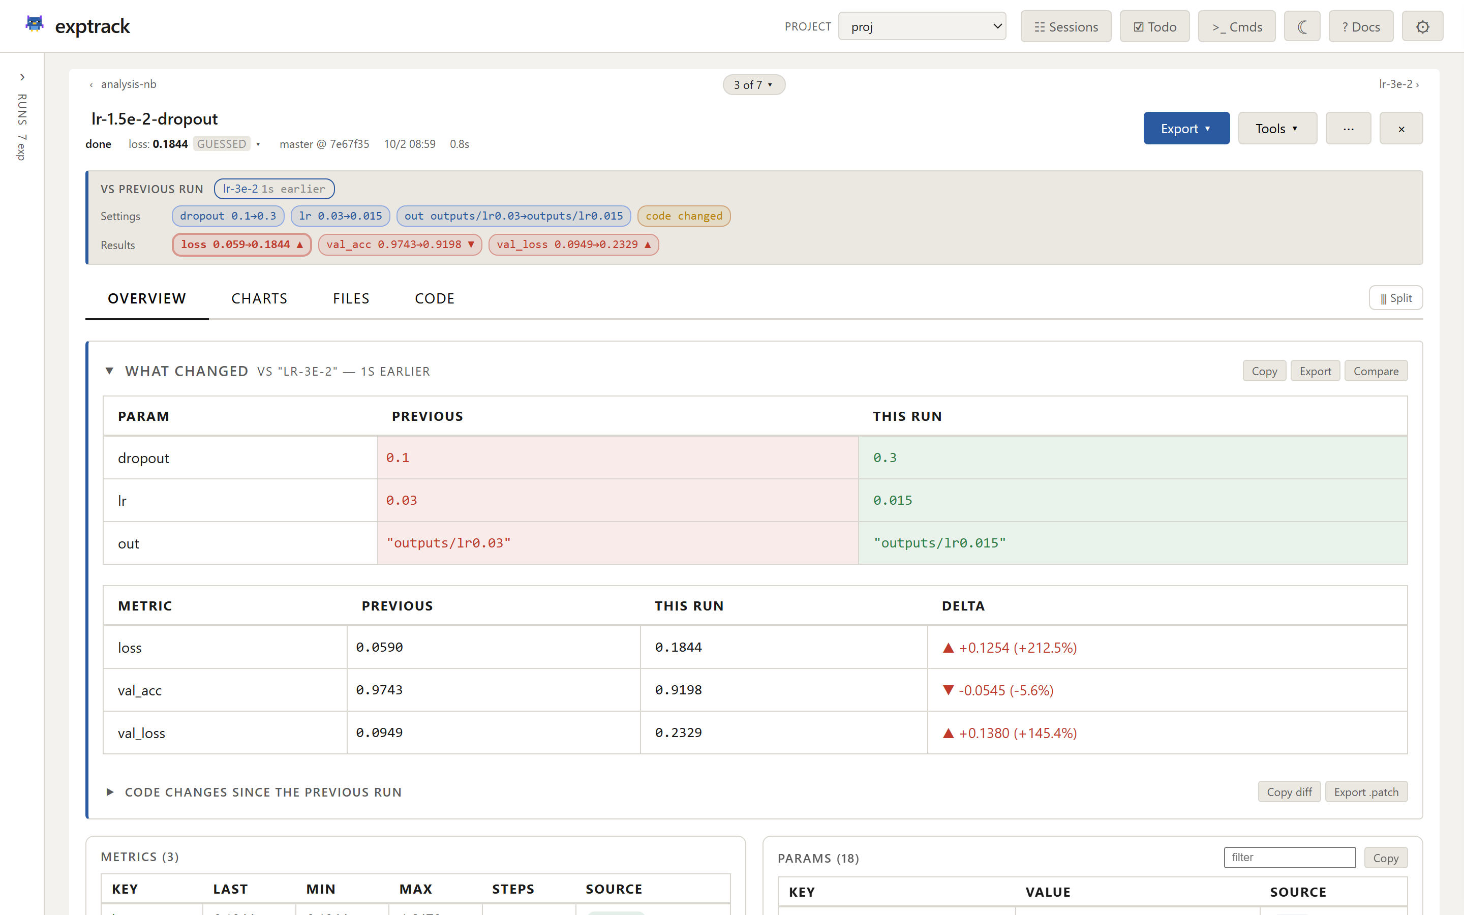Go to previous run analysis-nb
The image size is (1464, 915).
123,84
